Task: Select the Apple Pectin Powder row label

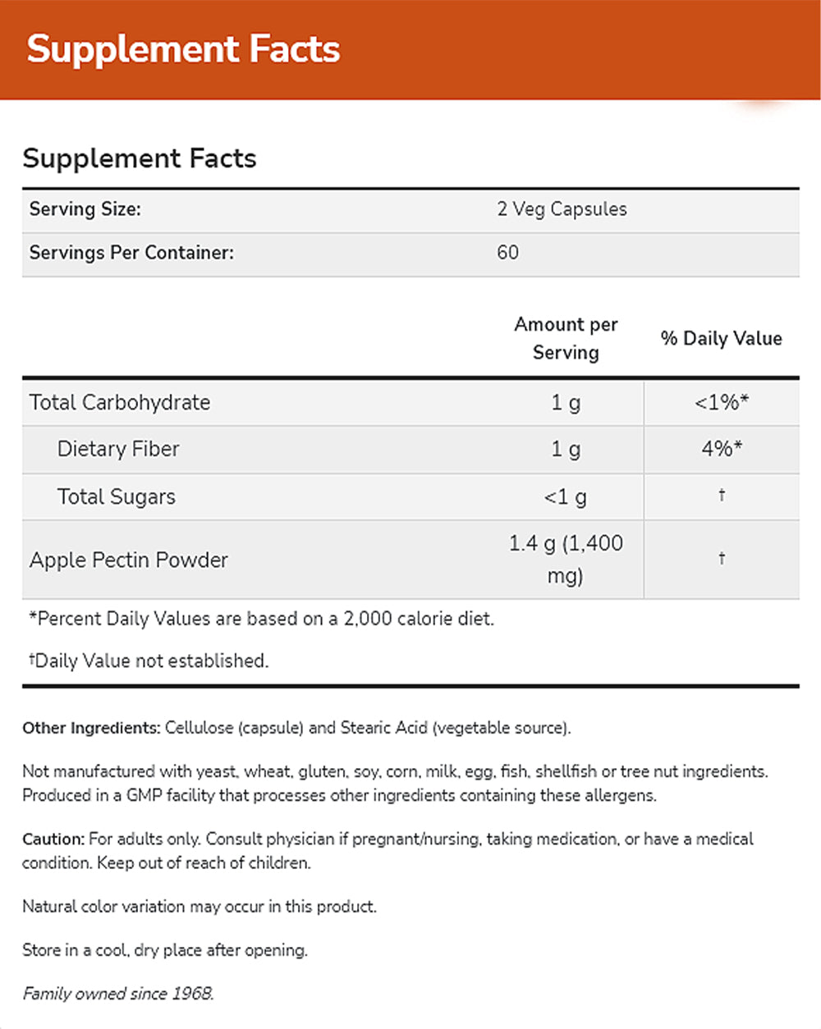Action: [x=129, y=560]
